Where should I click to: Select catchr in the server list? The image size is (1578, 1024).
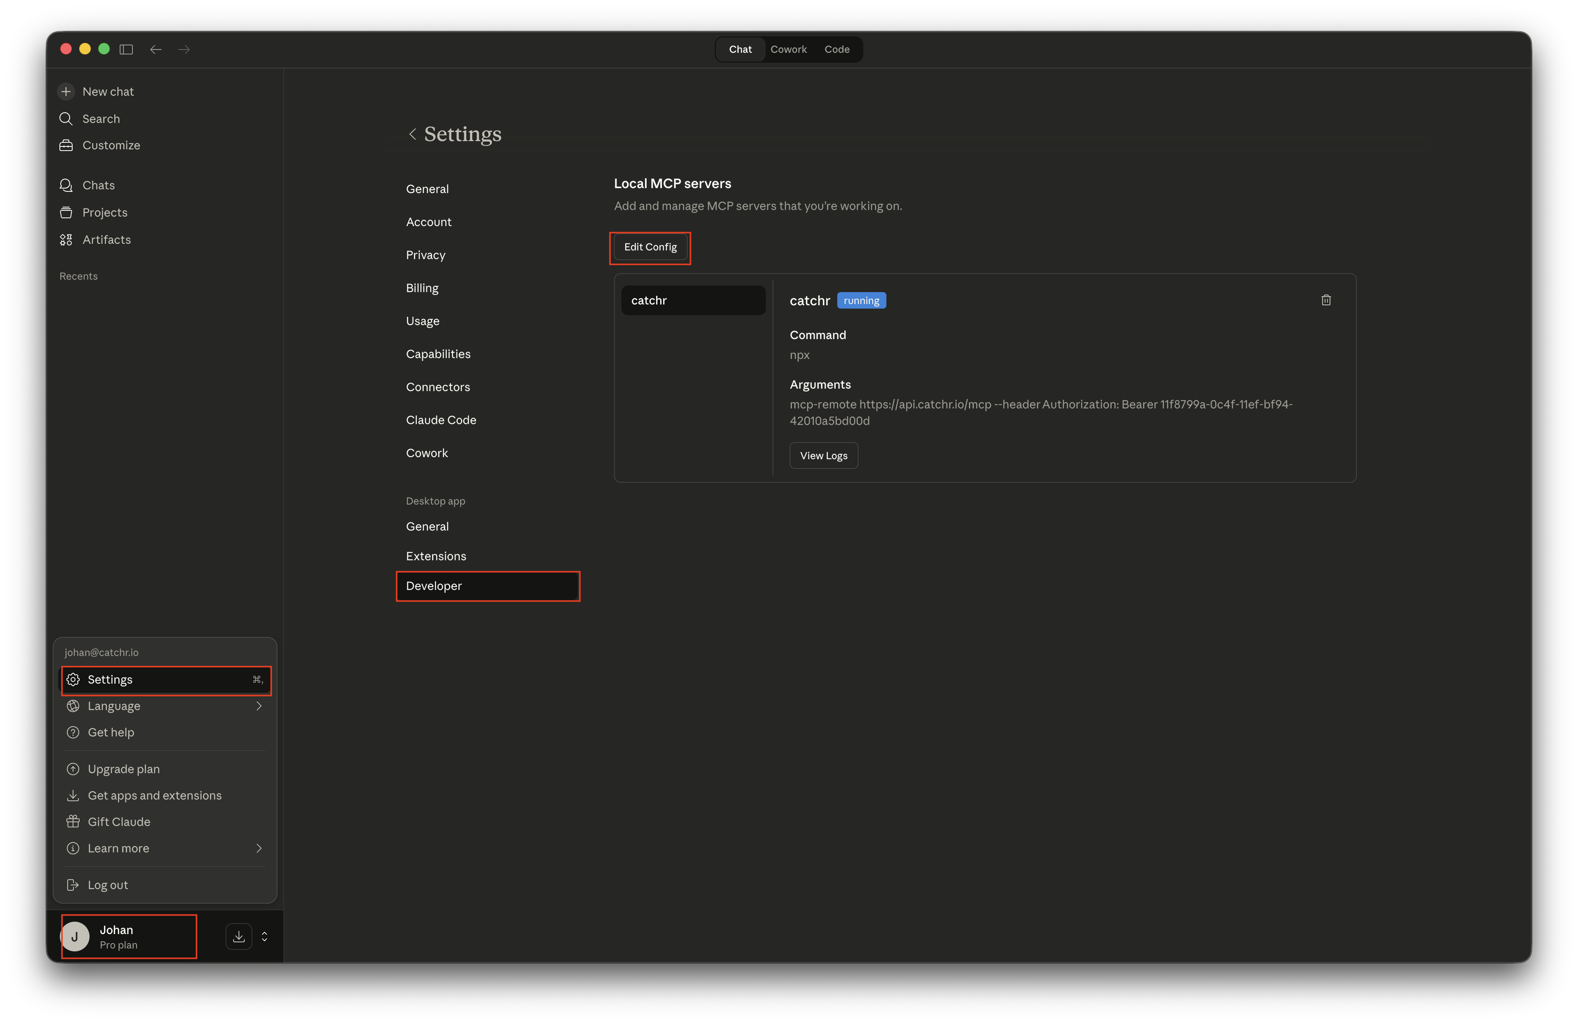(x=693, y=300)
